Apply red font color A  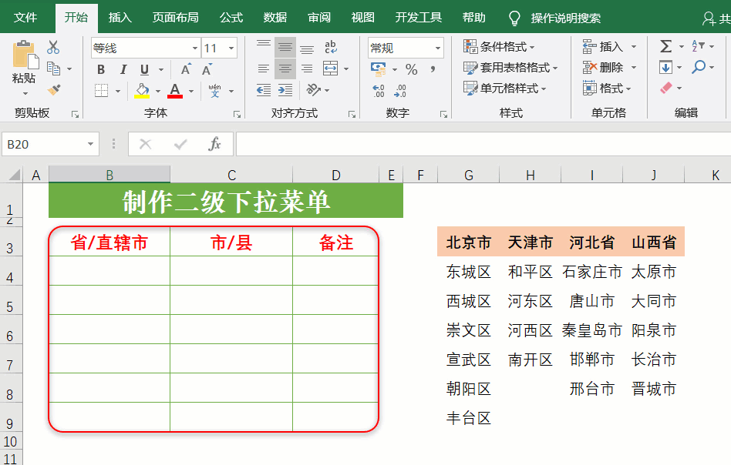pos(175,90)
